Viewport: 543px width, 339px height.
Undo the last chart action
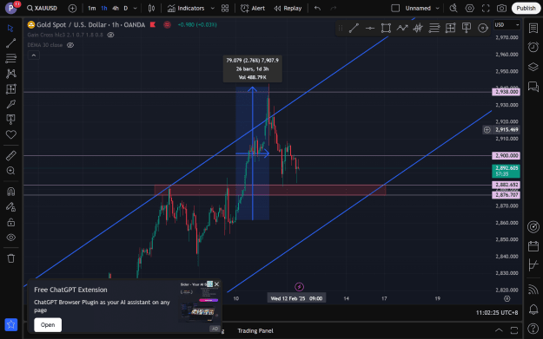coord(317,9)
